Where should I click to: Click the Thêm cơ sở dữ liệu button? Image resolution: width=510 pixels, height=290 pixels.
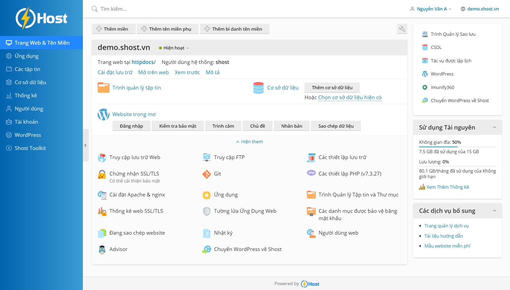click(x=332, y=88)
